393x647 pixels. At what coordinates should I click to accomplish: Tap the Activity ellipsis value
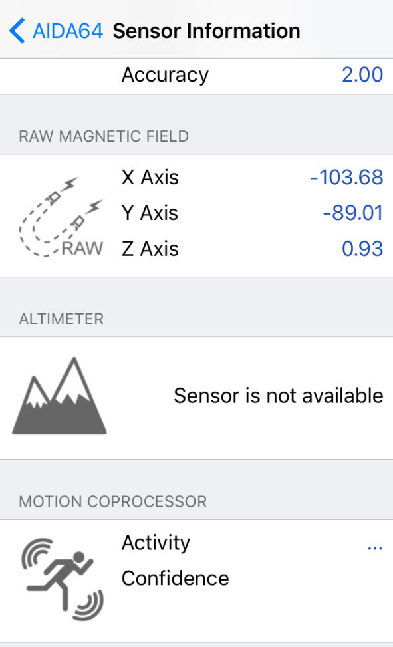pyautogui.click(x=375, y=549)
